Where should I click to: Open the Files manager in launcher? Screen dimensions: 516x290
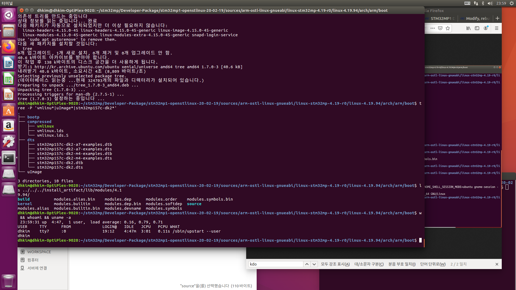click(x=9, y=31)
